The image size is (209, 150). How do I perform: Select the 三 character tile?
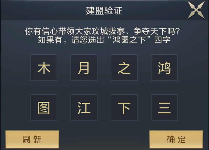coord(164,108)
